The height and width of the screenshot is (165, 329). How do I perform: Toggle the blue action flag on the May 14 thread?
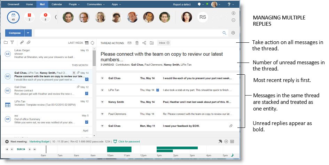tap(87, 79)
